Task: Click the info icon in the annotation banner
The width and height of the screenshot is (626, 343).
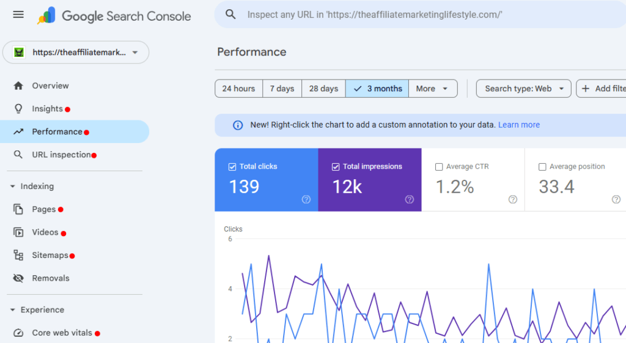Action: (x=238, y=125)
